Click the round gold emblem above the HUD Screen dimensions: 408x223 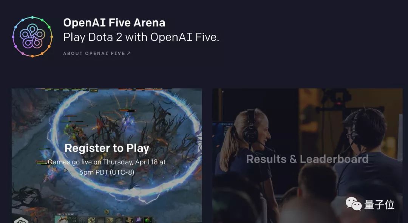click(x=107, y=212)
